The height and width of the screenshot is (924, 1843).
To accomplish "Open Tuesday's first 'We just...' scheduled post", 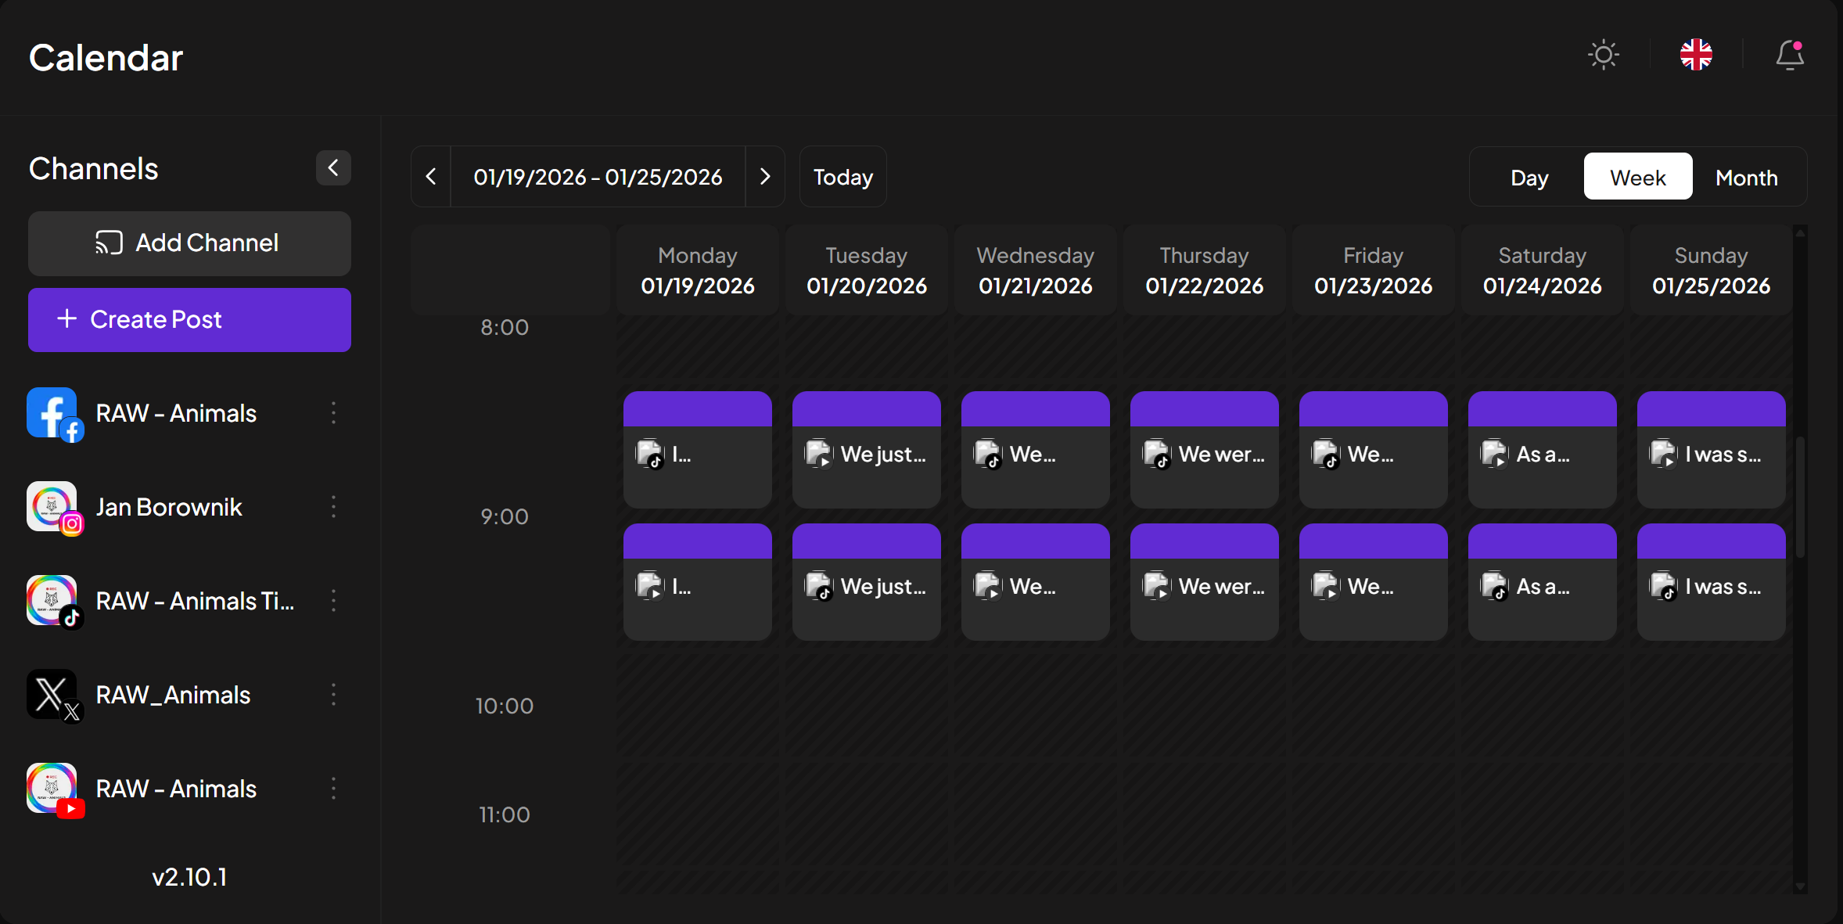I will click(x=867, y=450).
